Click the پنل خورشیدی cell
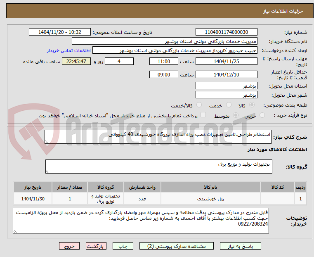This screenshot has width=314, height=257. coord(210,199)
